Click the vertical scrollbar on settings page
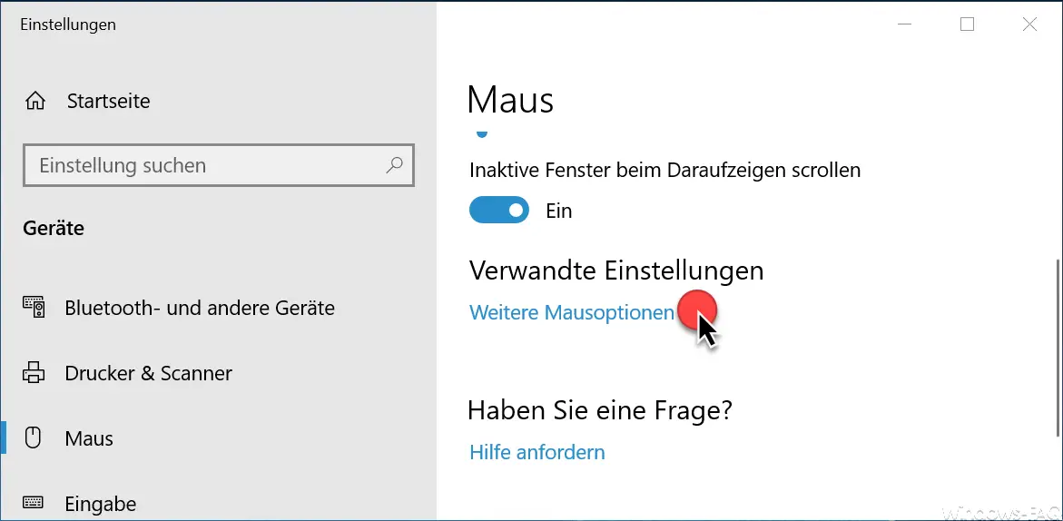 pos(1058,348)
